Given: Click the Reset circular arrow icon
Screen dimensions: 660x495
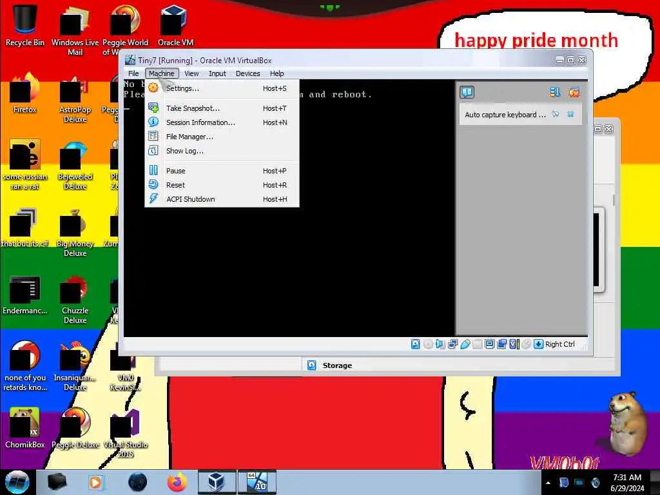Looking at the screenshot, I should (x=153, y=184).
